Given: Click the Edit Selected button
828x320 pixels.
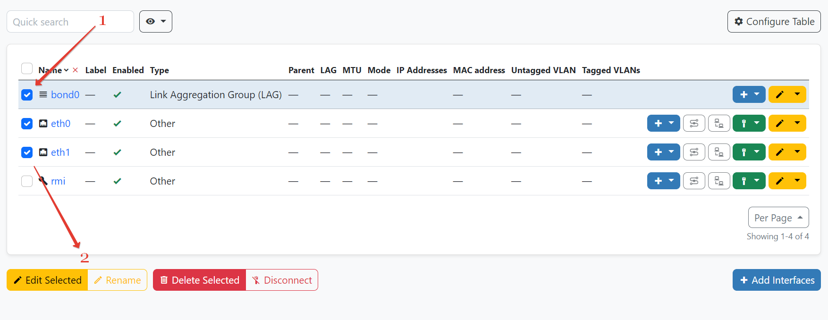Looking at the screenshot, I should 47,280.
